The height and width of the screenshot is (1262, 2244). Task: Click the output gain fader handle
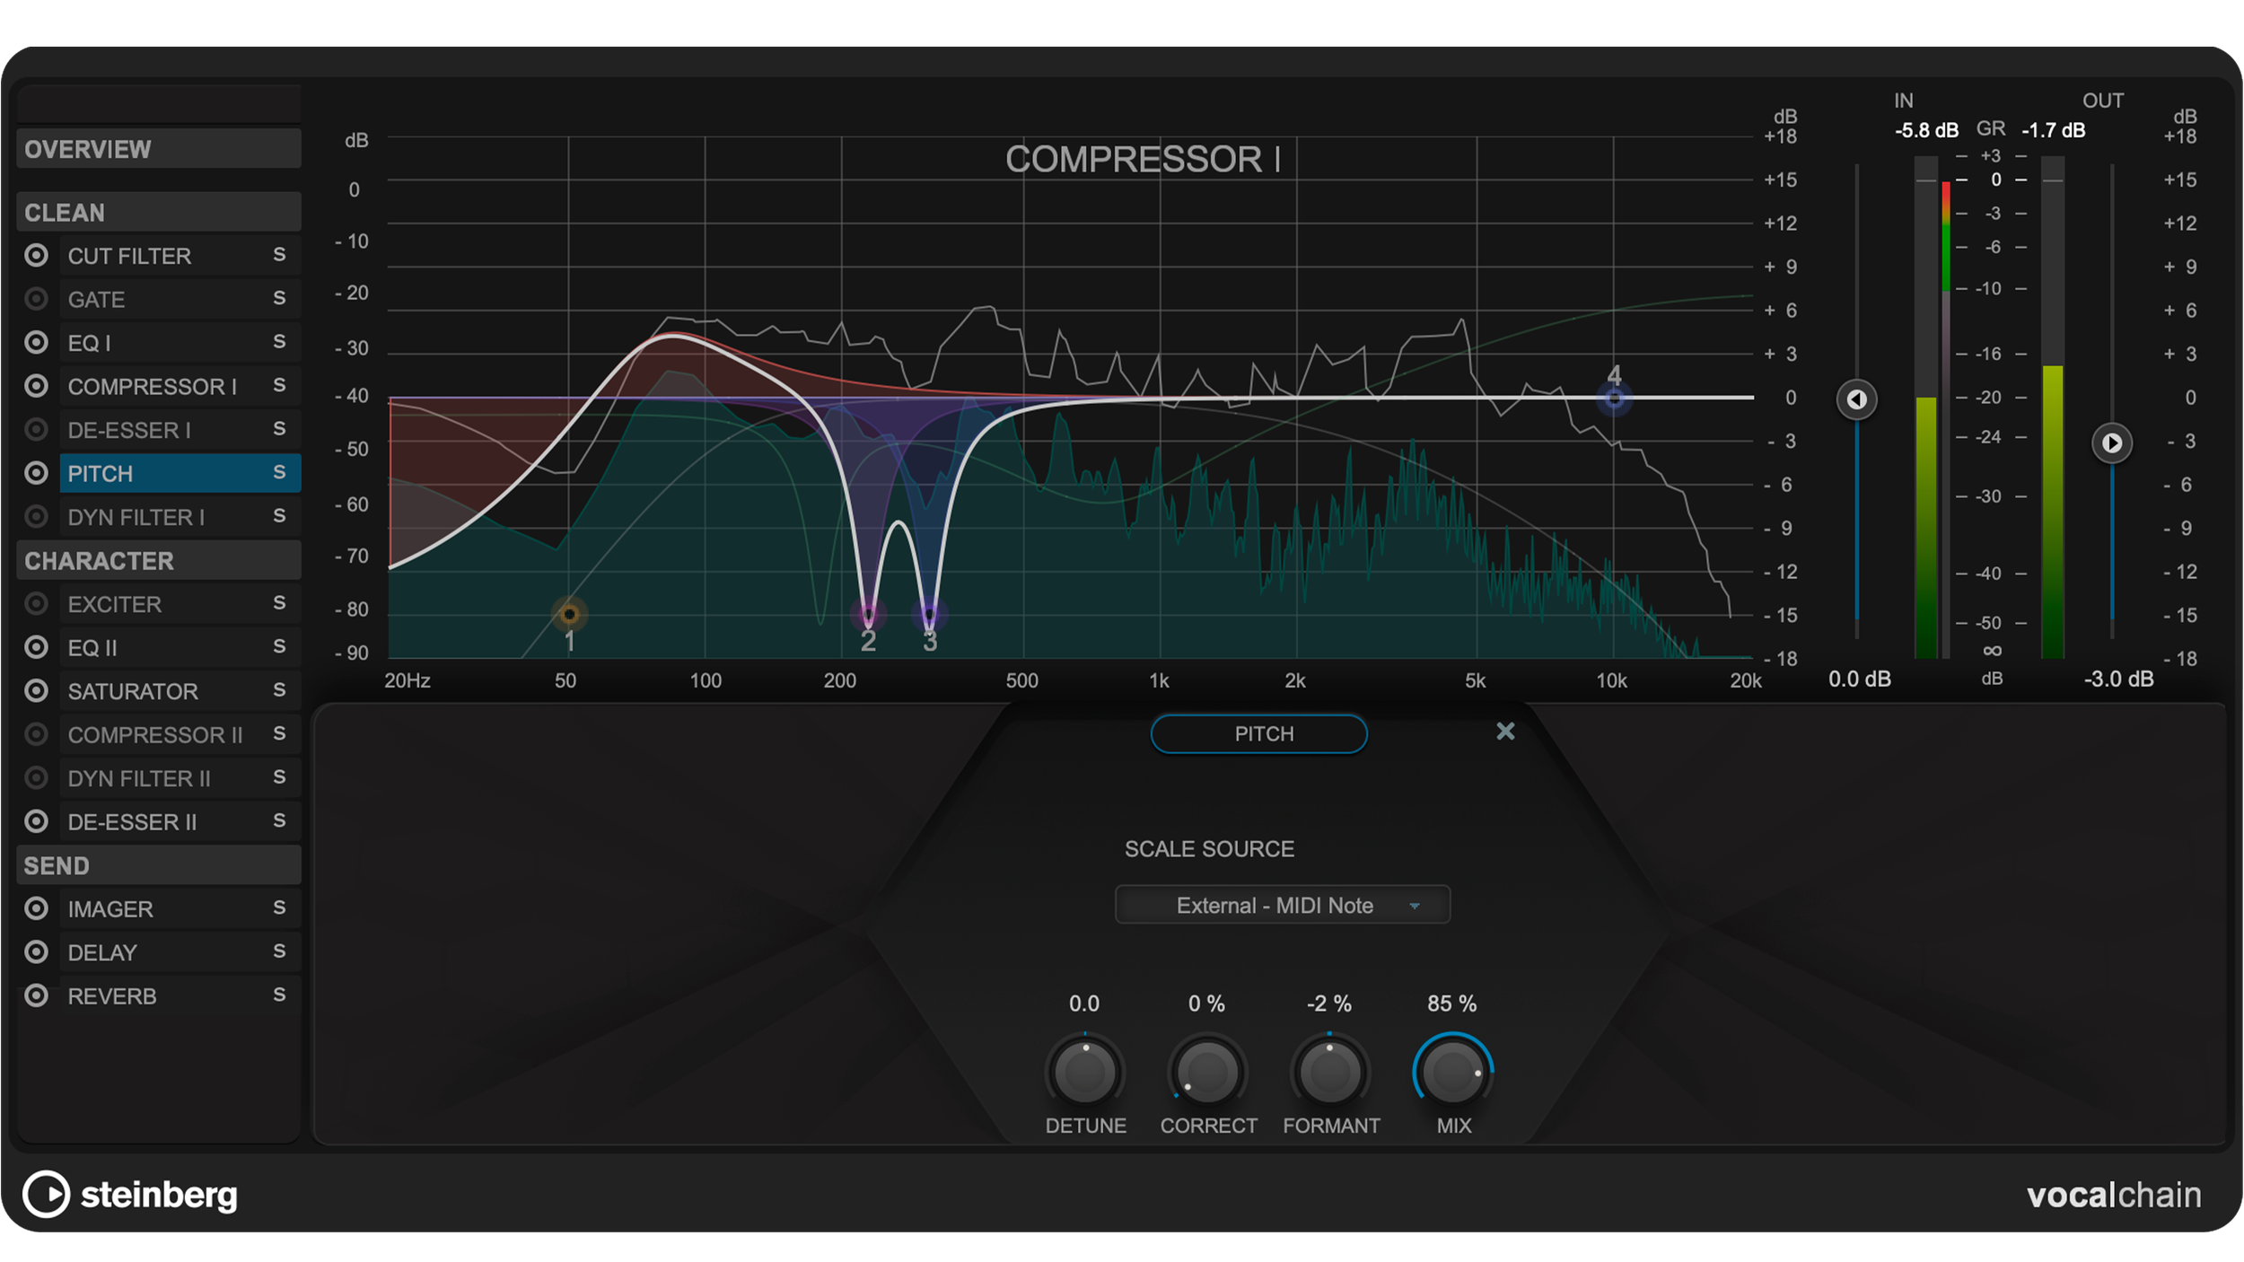[x=2111, y=443]
